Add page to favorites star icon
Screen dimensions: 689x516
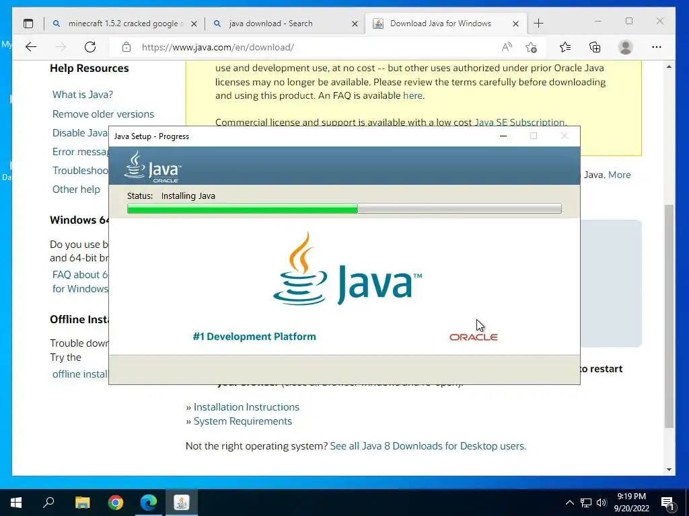coord(532,47)
